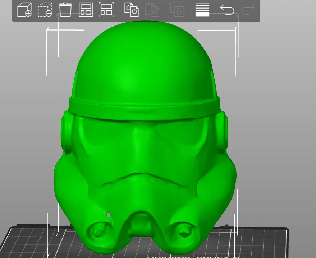Click the Copy objects icon
316x258 pixels.
tap(132, 9)
